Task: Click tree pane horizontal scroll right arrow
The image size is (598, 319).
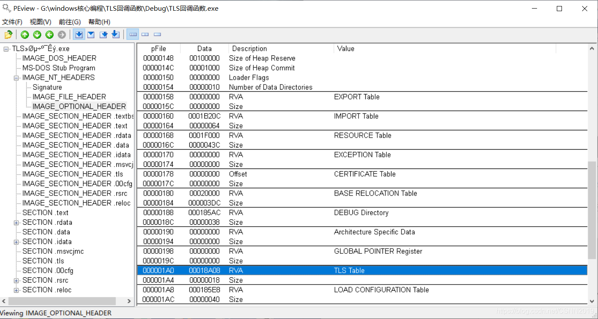Action: [130, 301]
